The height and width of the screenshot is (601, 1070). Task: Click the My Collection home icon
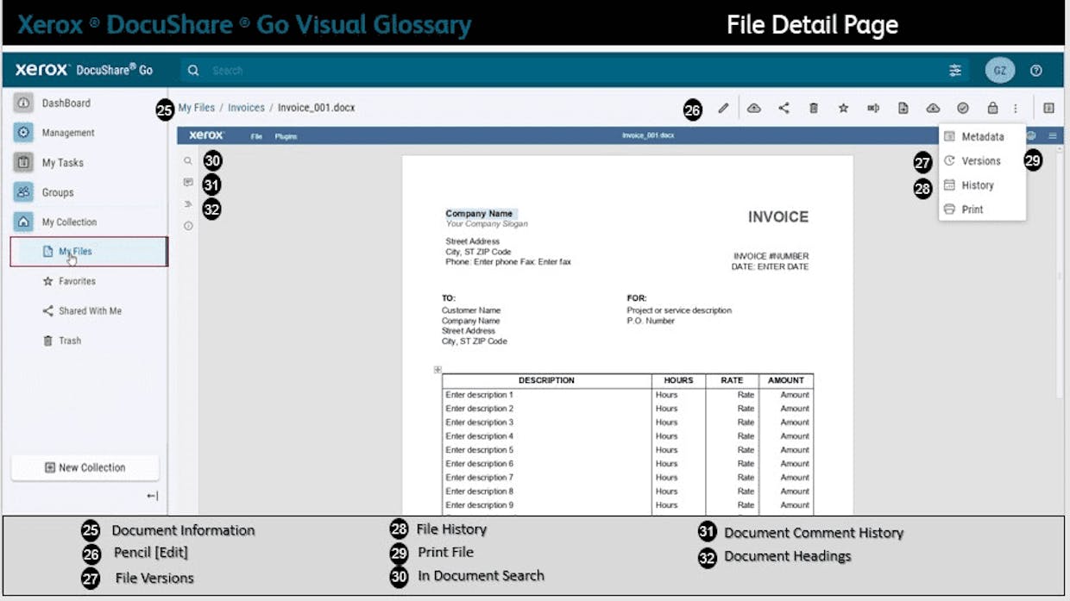tap(24, 222)
